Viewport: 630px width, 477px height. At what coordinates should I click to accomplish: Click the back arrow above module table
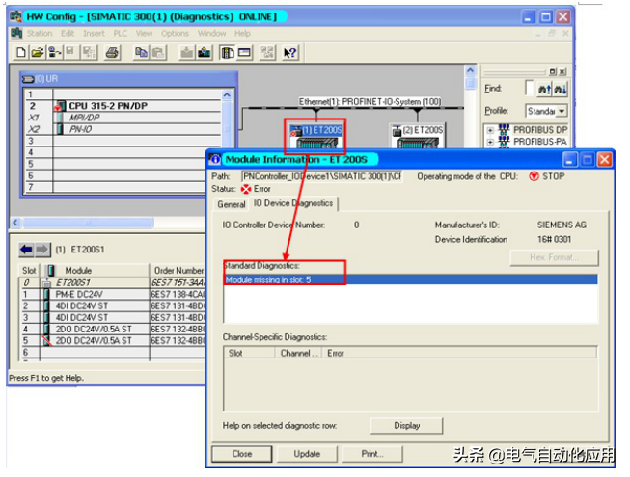coord(27,249)
